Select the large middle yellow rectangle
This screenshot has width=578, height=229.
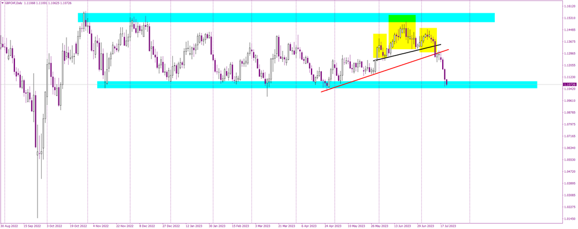pyautogui.click(x=402, y=36)
